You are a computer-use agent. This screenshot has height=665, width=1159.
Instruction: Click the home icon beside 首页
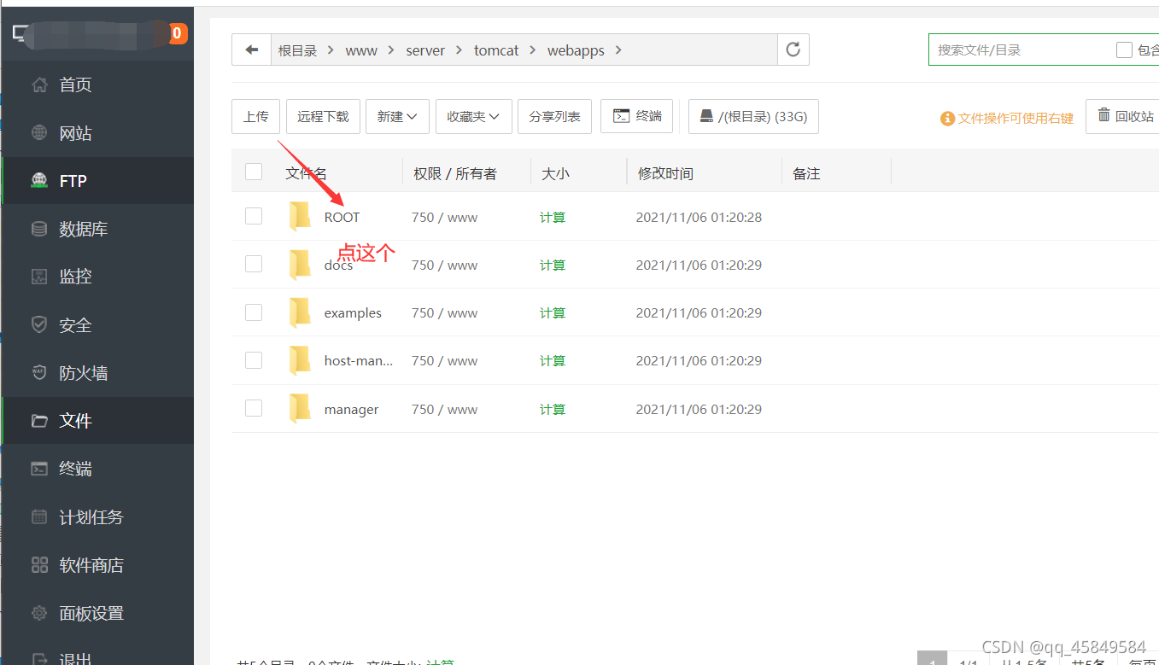click(x=39, y=85)
